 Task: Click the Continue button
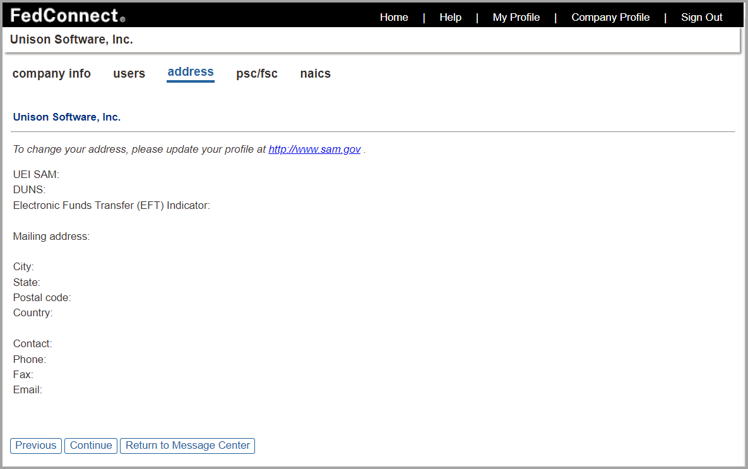click(x=90, y=446)
